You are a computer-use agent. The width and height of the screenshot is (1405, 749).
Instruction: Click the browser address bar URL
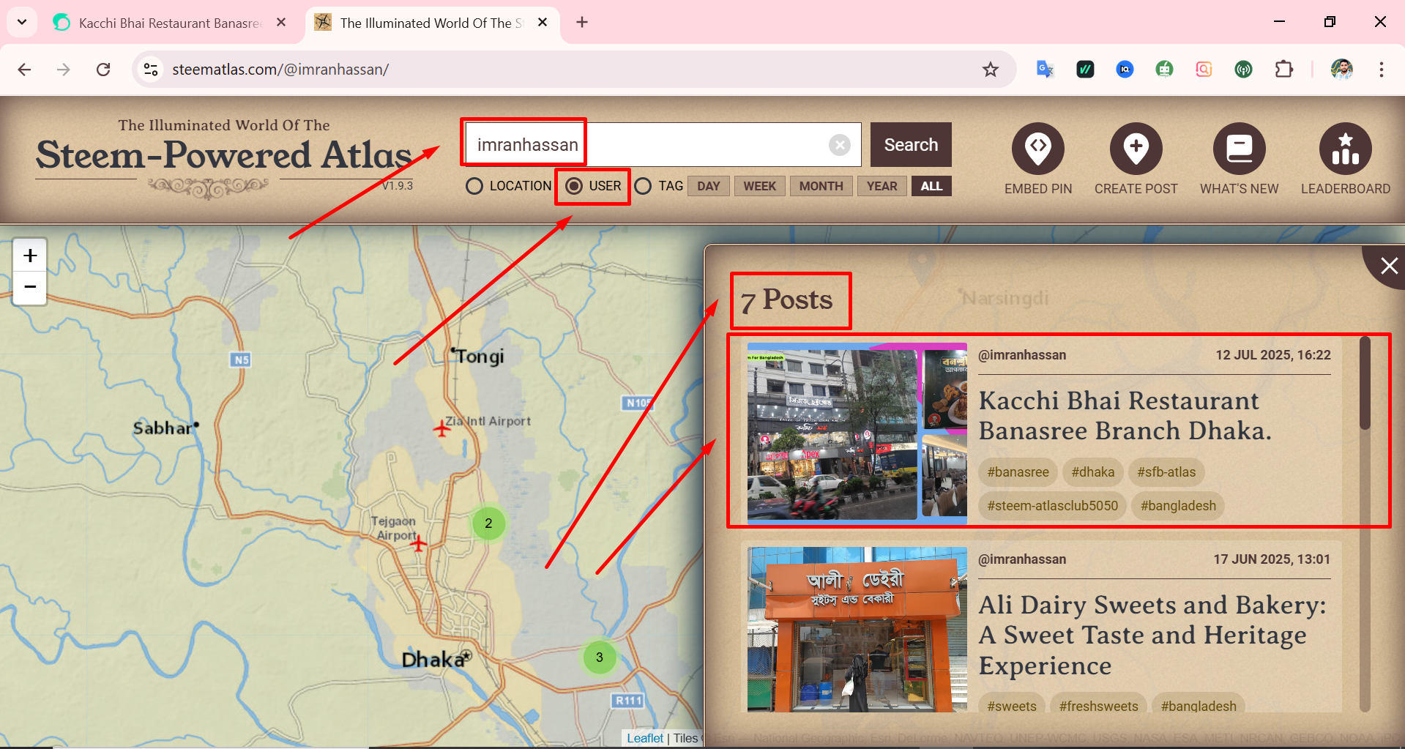280,70
